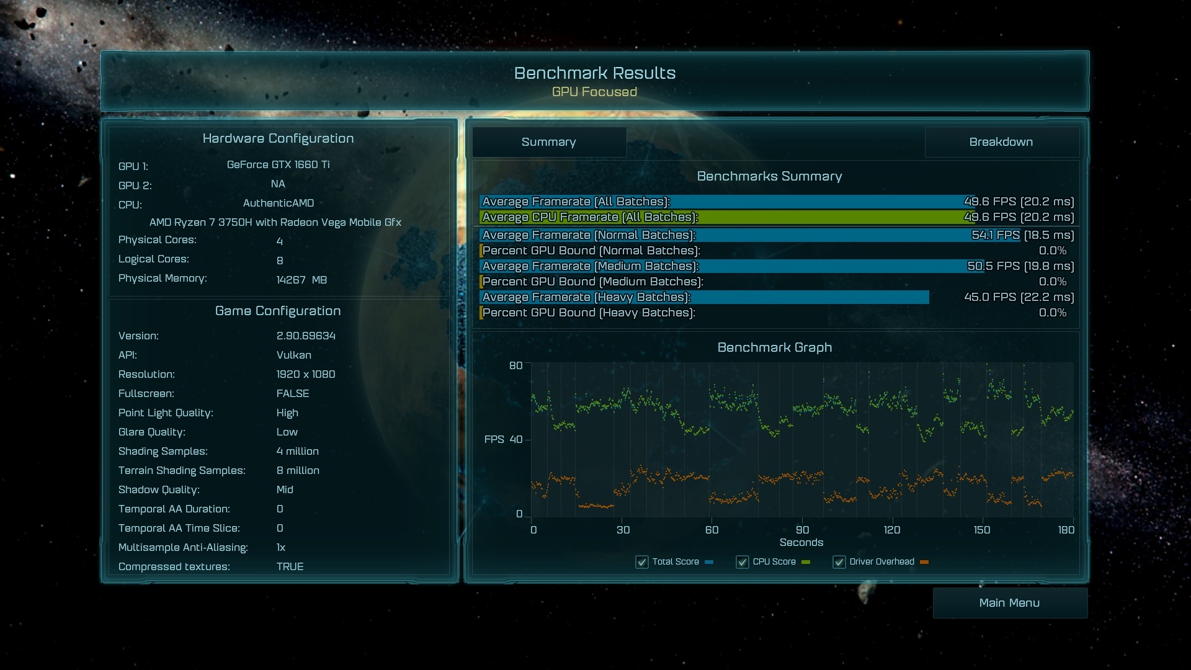The width and height of the screenshot is (1191, 670).
Task: Toggle the Total Score checkbox
Action: [642, 562]
